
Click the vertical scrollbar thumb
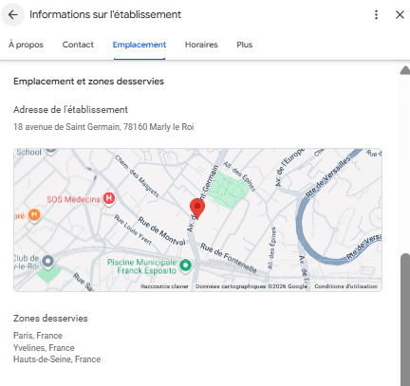click(405, 320)
